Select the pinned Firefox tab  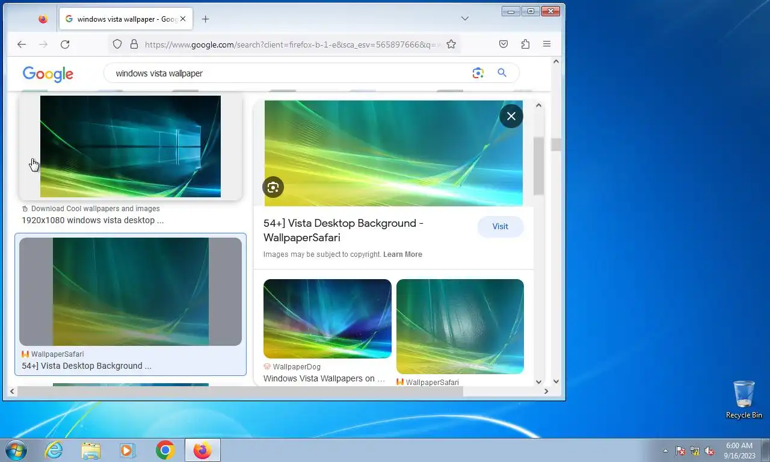[x=43, y=19]
